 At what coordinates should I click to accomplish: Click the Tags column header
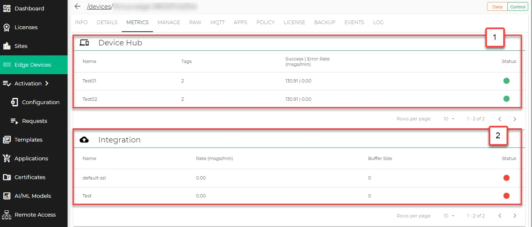click(186, 61)
